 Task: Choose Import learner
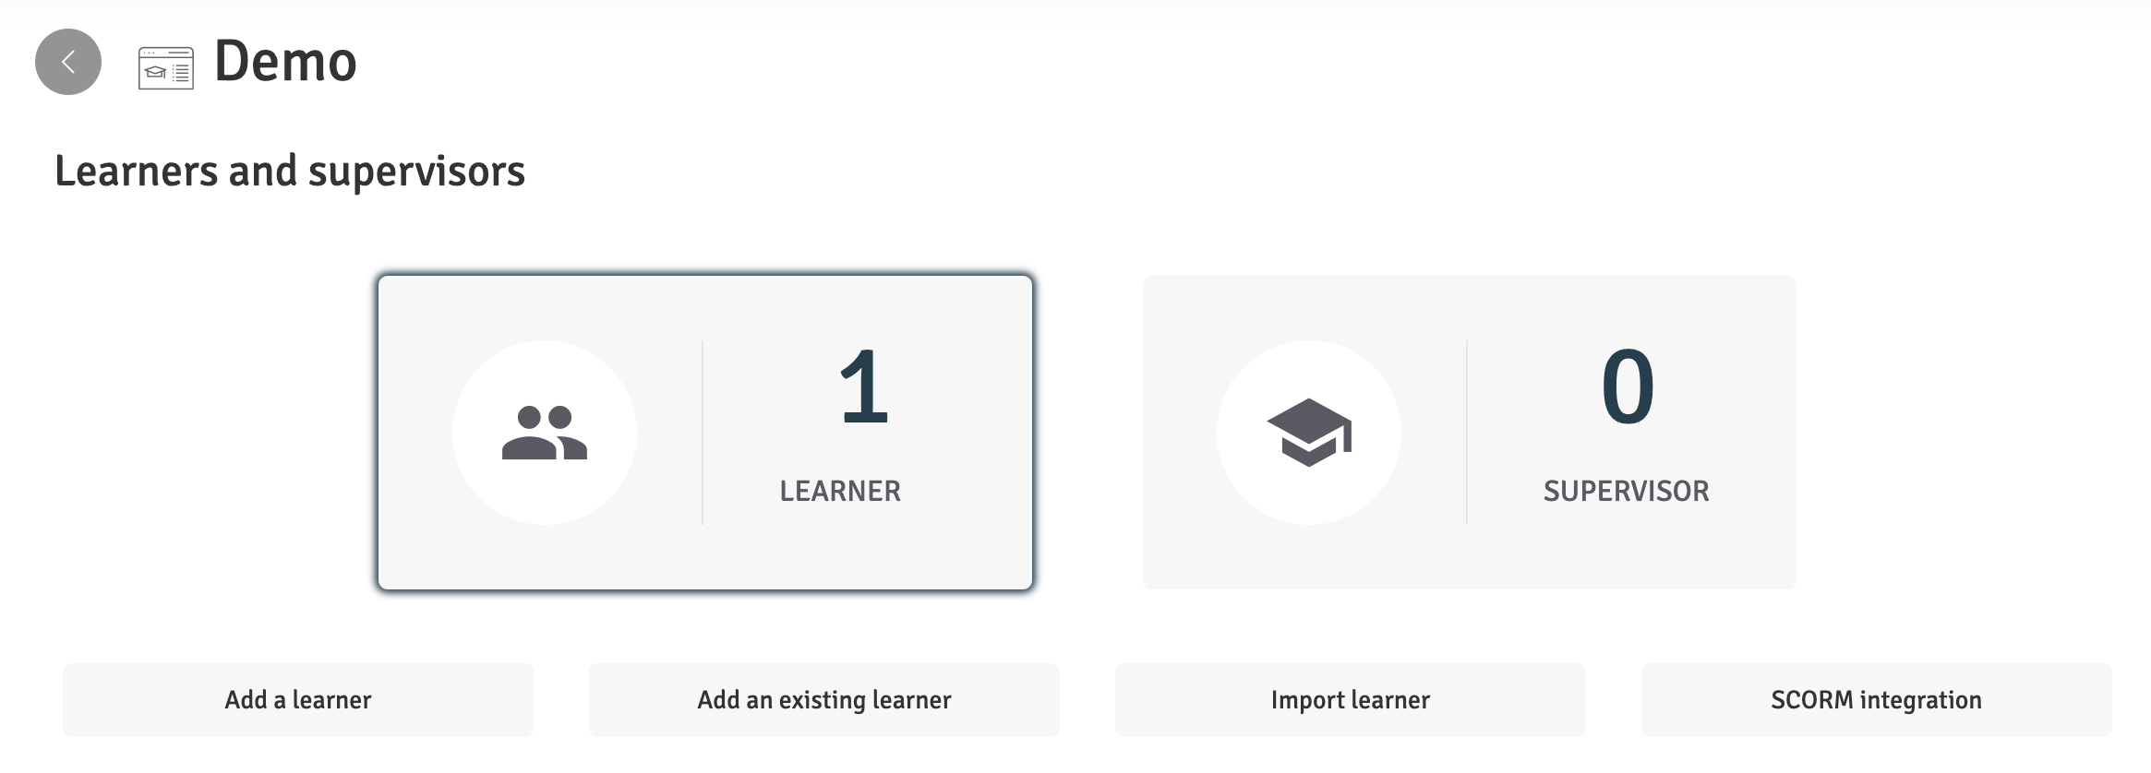click(1351, 700)
